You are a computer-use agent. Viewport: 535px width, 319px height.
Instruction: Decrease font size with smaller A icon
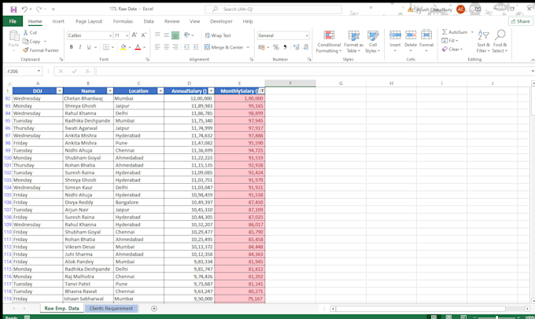144,35
